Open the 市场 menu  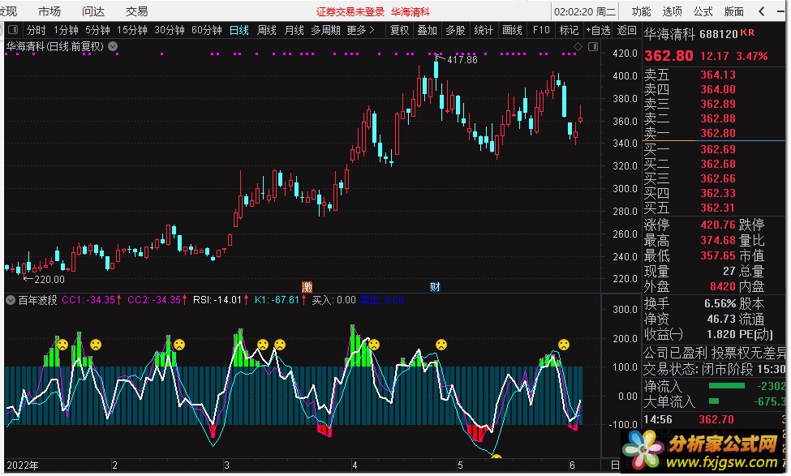pos(49,11)
